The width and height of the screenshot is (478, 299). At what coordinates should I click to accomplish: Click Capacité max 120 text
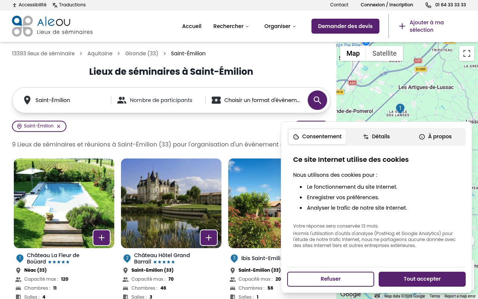pyautogui.click(x=46, y=279)
